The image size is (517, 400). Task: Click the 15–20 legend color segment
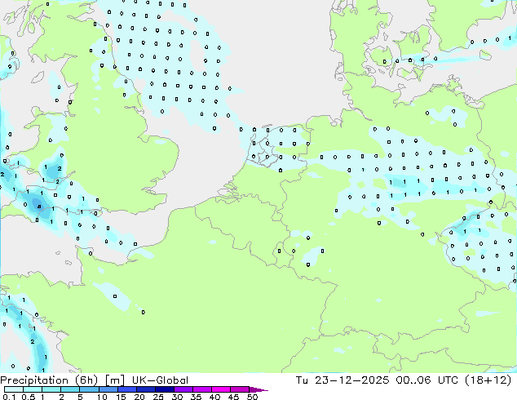point(127,389)
